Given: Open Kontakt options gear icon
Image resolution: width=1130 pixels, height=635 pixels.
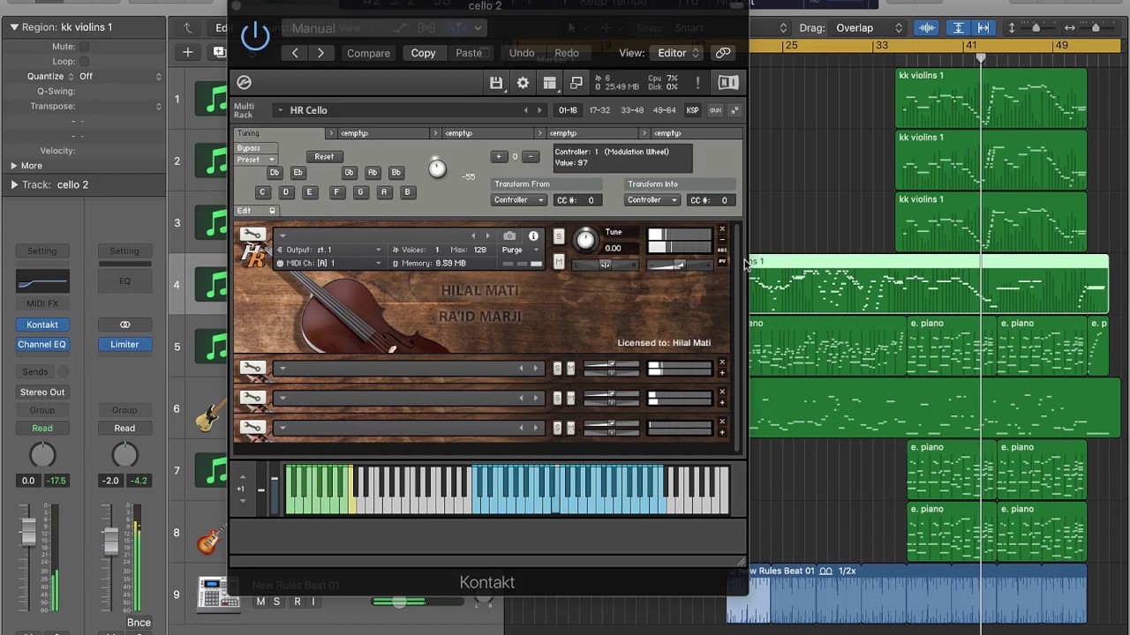Looking at the screenshot, I should tap(523, 83).
